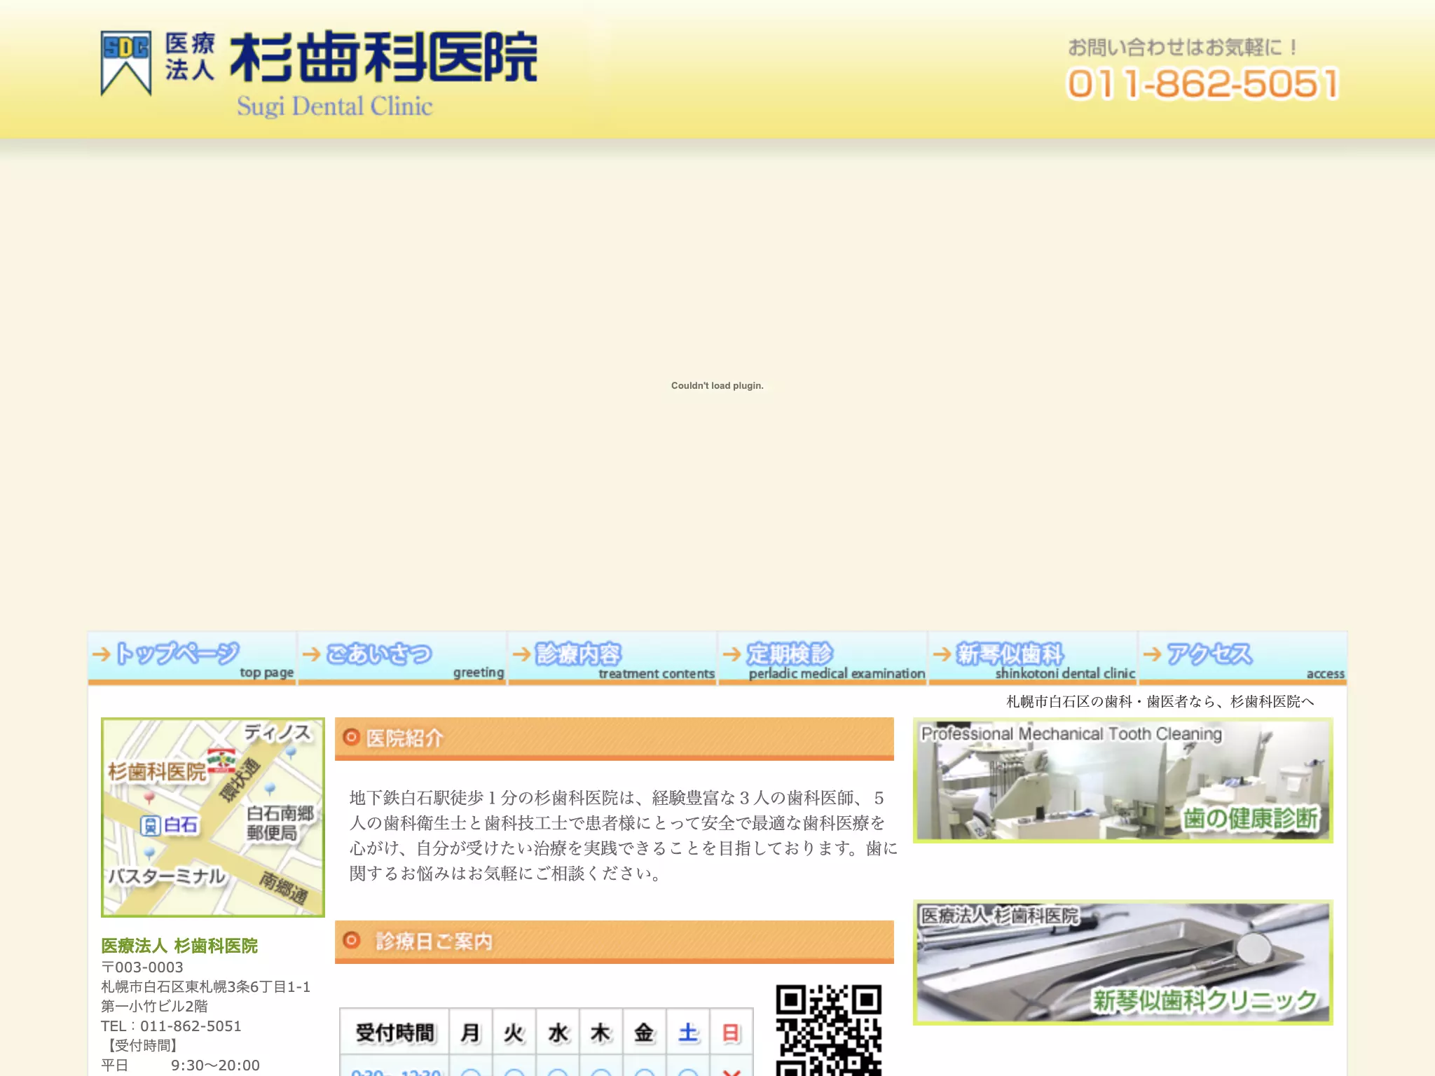Click the 火 column header in schedule

click(x=514, y=1033)
